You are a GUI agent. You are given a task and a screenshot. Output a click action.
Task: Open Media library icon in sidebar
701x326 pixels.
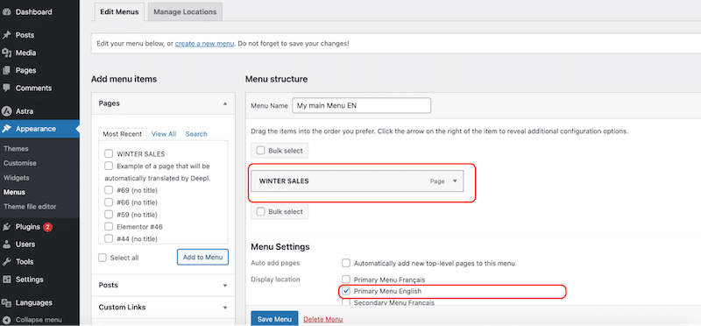(6, 53)
